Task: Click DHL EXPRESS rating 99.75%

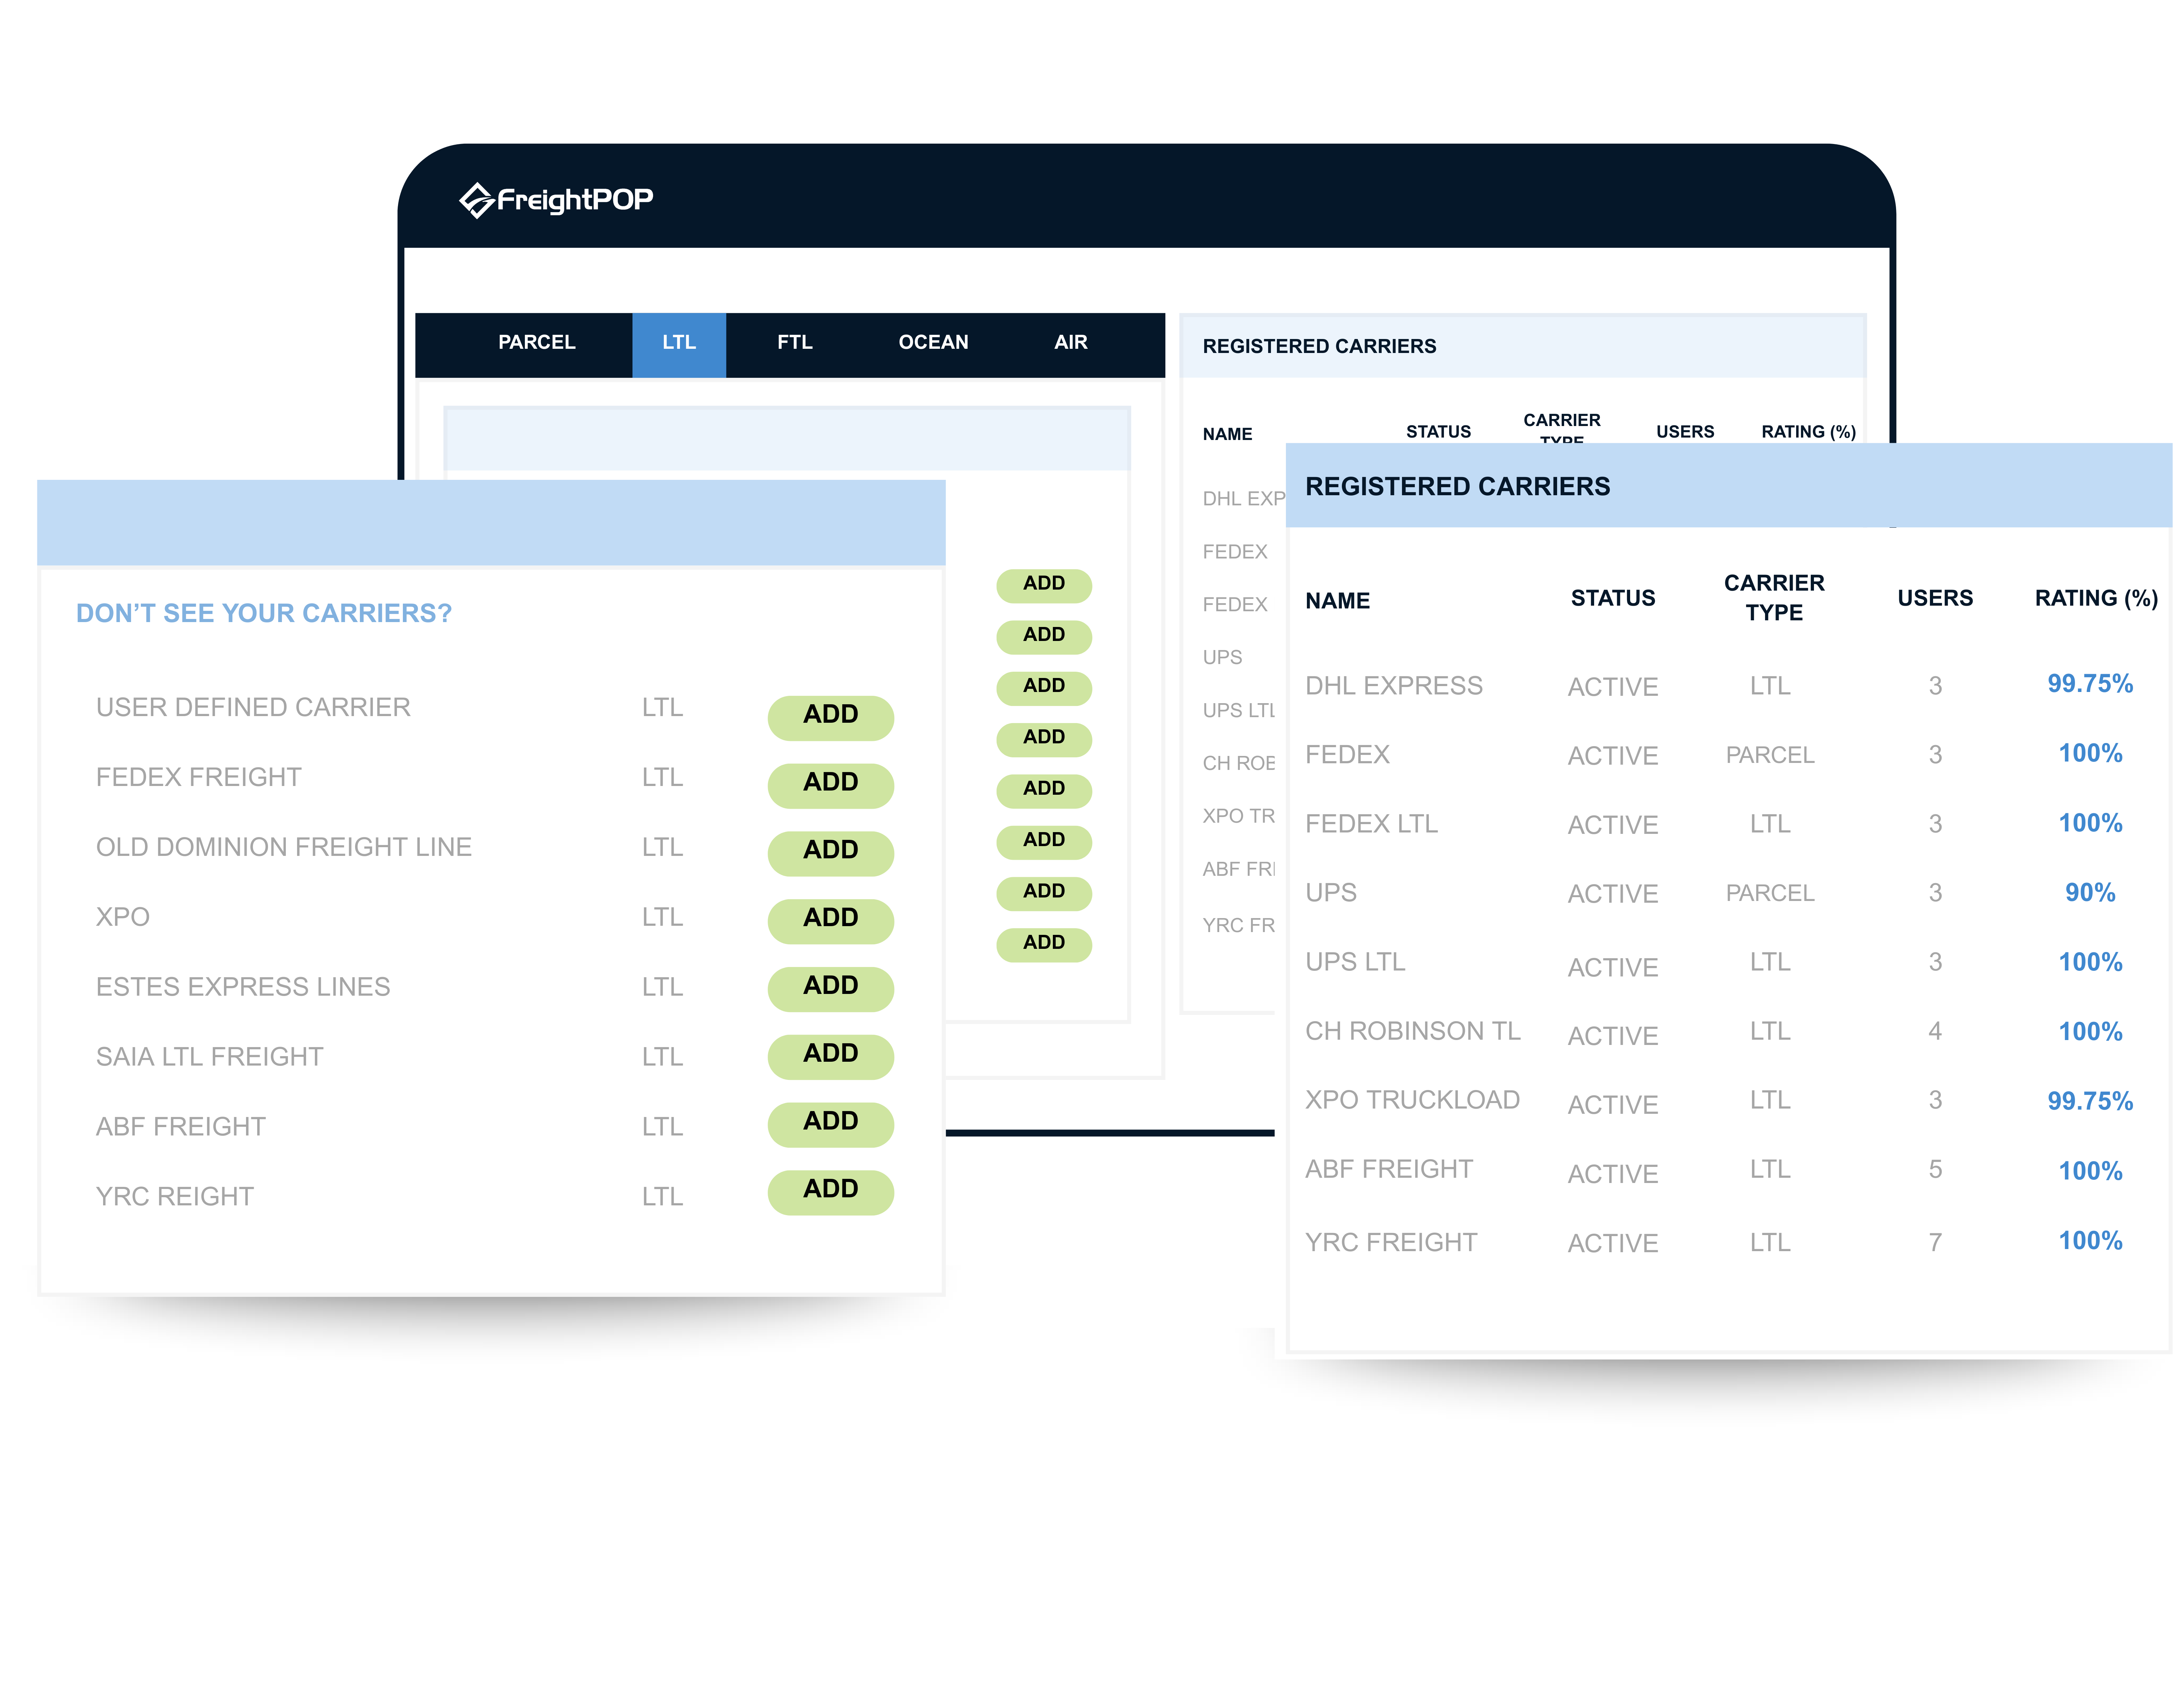Action: 2090,684
